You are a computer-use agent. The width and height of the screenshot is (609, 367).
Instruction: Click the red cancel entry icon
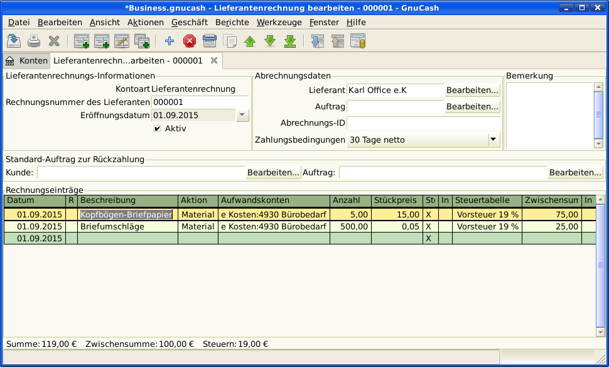[189, 41]
